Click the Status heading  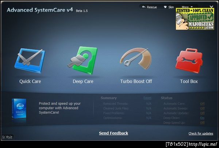click(167, 98)
